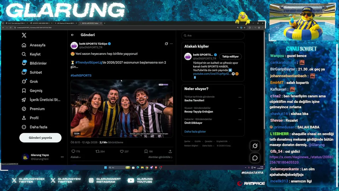Open Google Chrome from the taskbar
This screenshot has width=339, height=191.
click(x=147, y=168)
